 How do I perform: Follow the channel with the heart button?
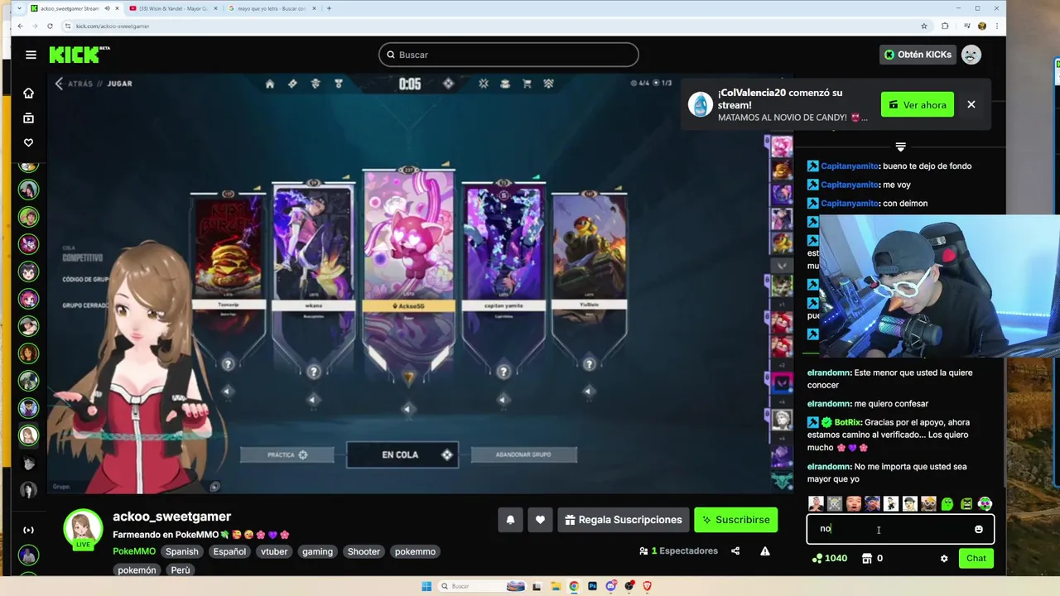point(540,520)
